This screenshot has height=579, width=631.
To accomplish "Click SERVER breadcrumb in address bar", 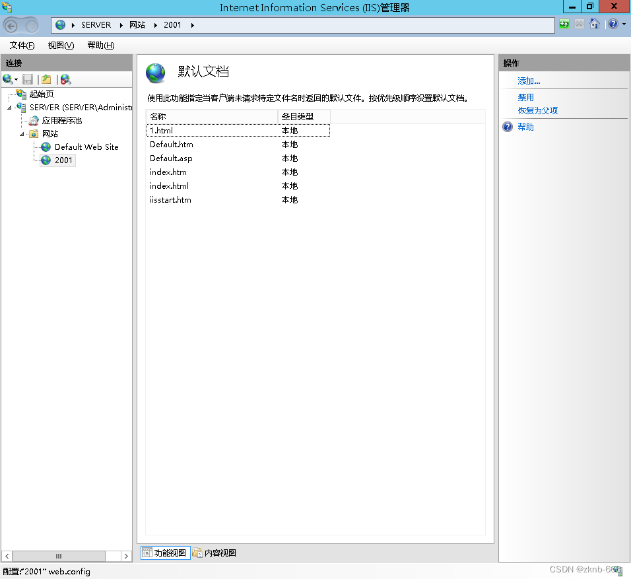I will 96,25.
